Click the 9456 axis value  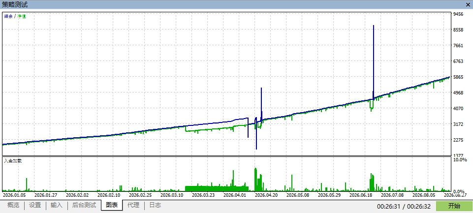pos(458,14)
